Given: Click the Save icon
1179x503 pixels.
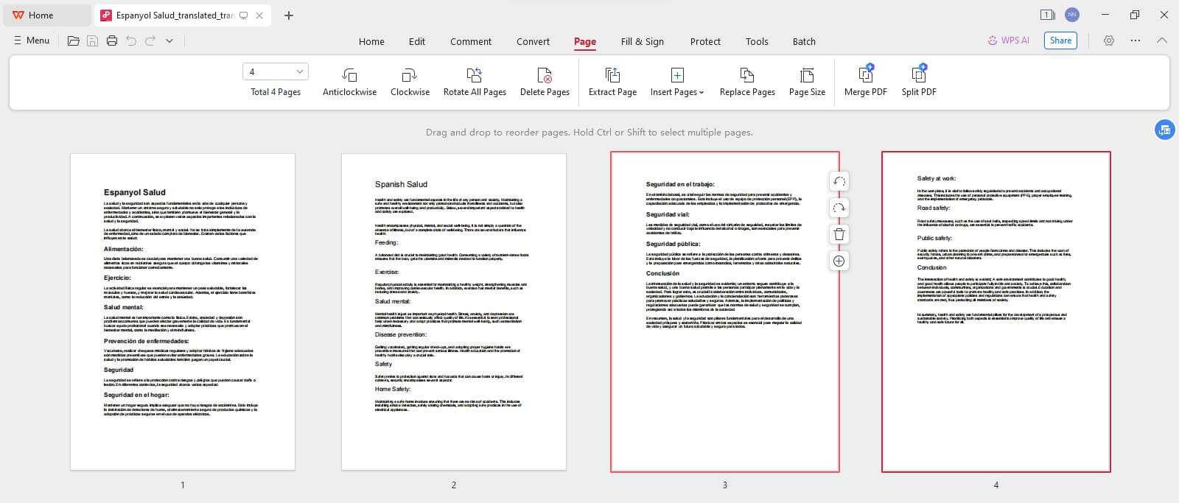Looking at the screenshot, I should [x=92, y=41].
